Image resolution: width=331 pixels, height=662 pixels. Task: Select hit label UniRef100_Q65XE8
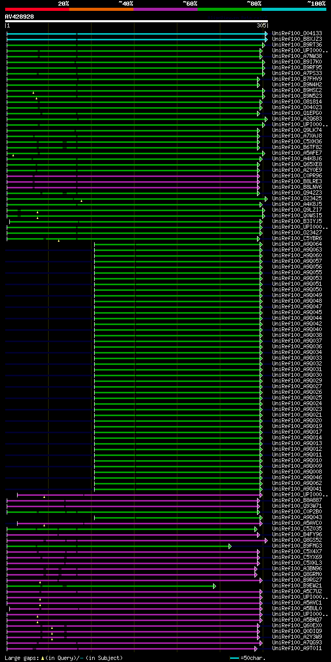[x=297, y=164]
